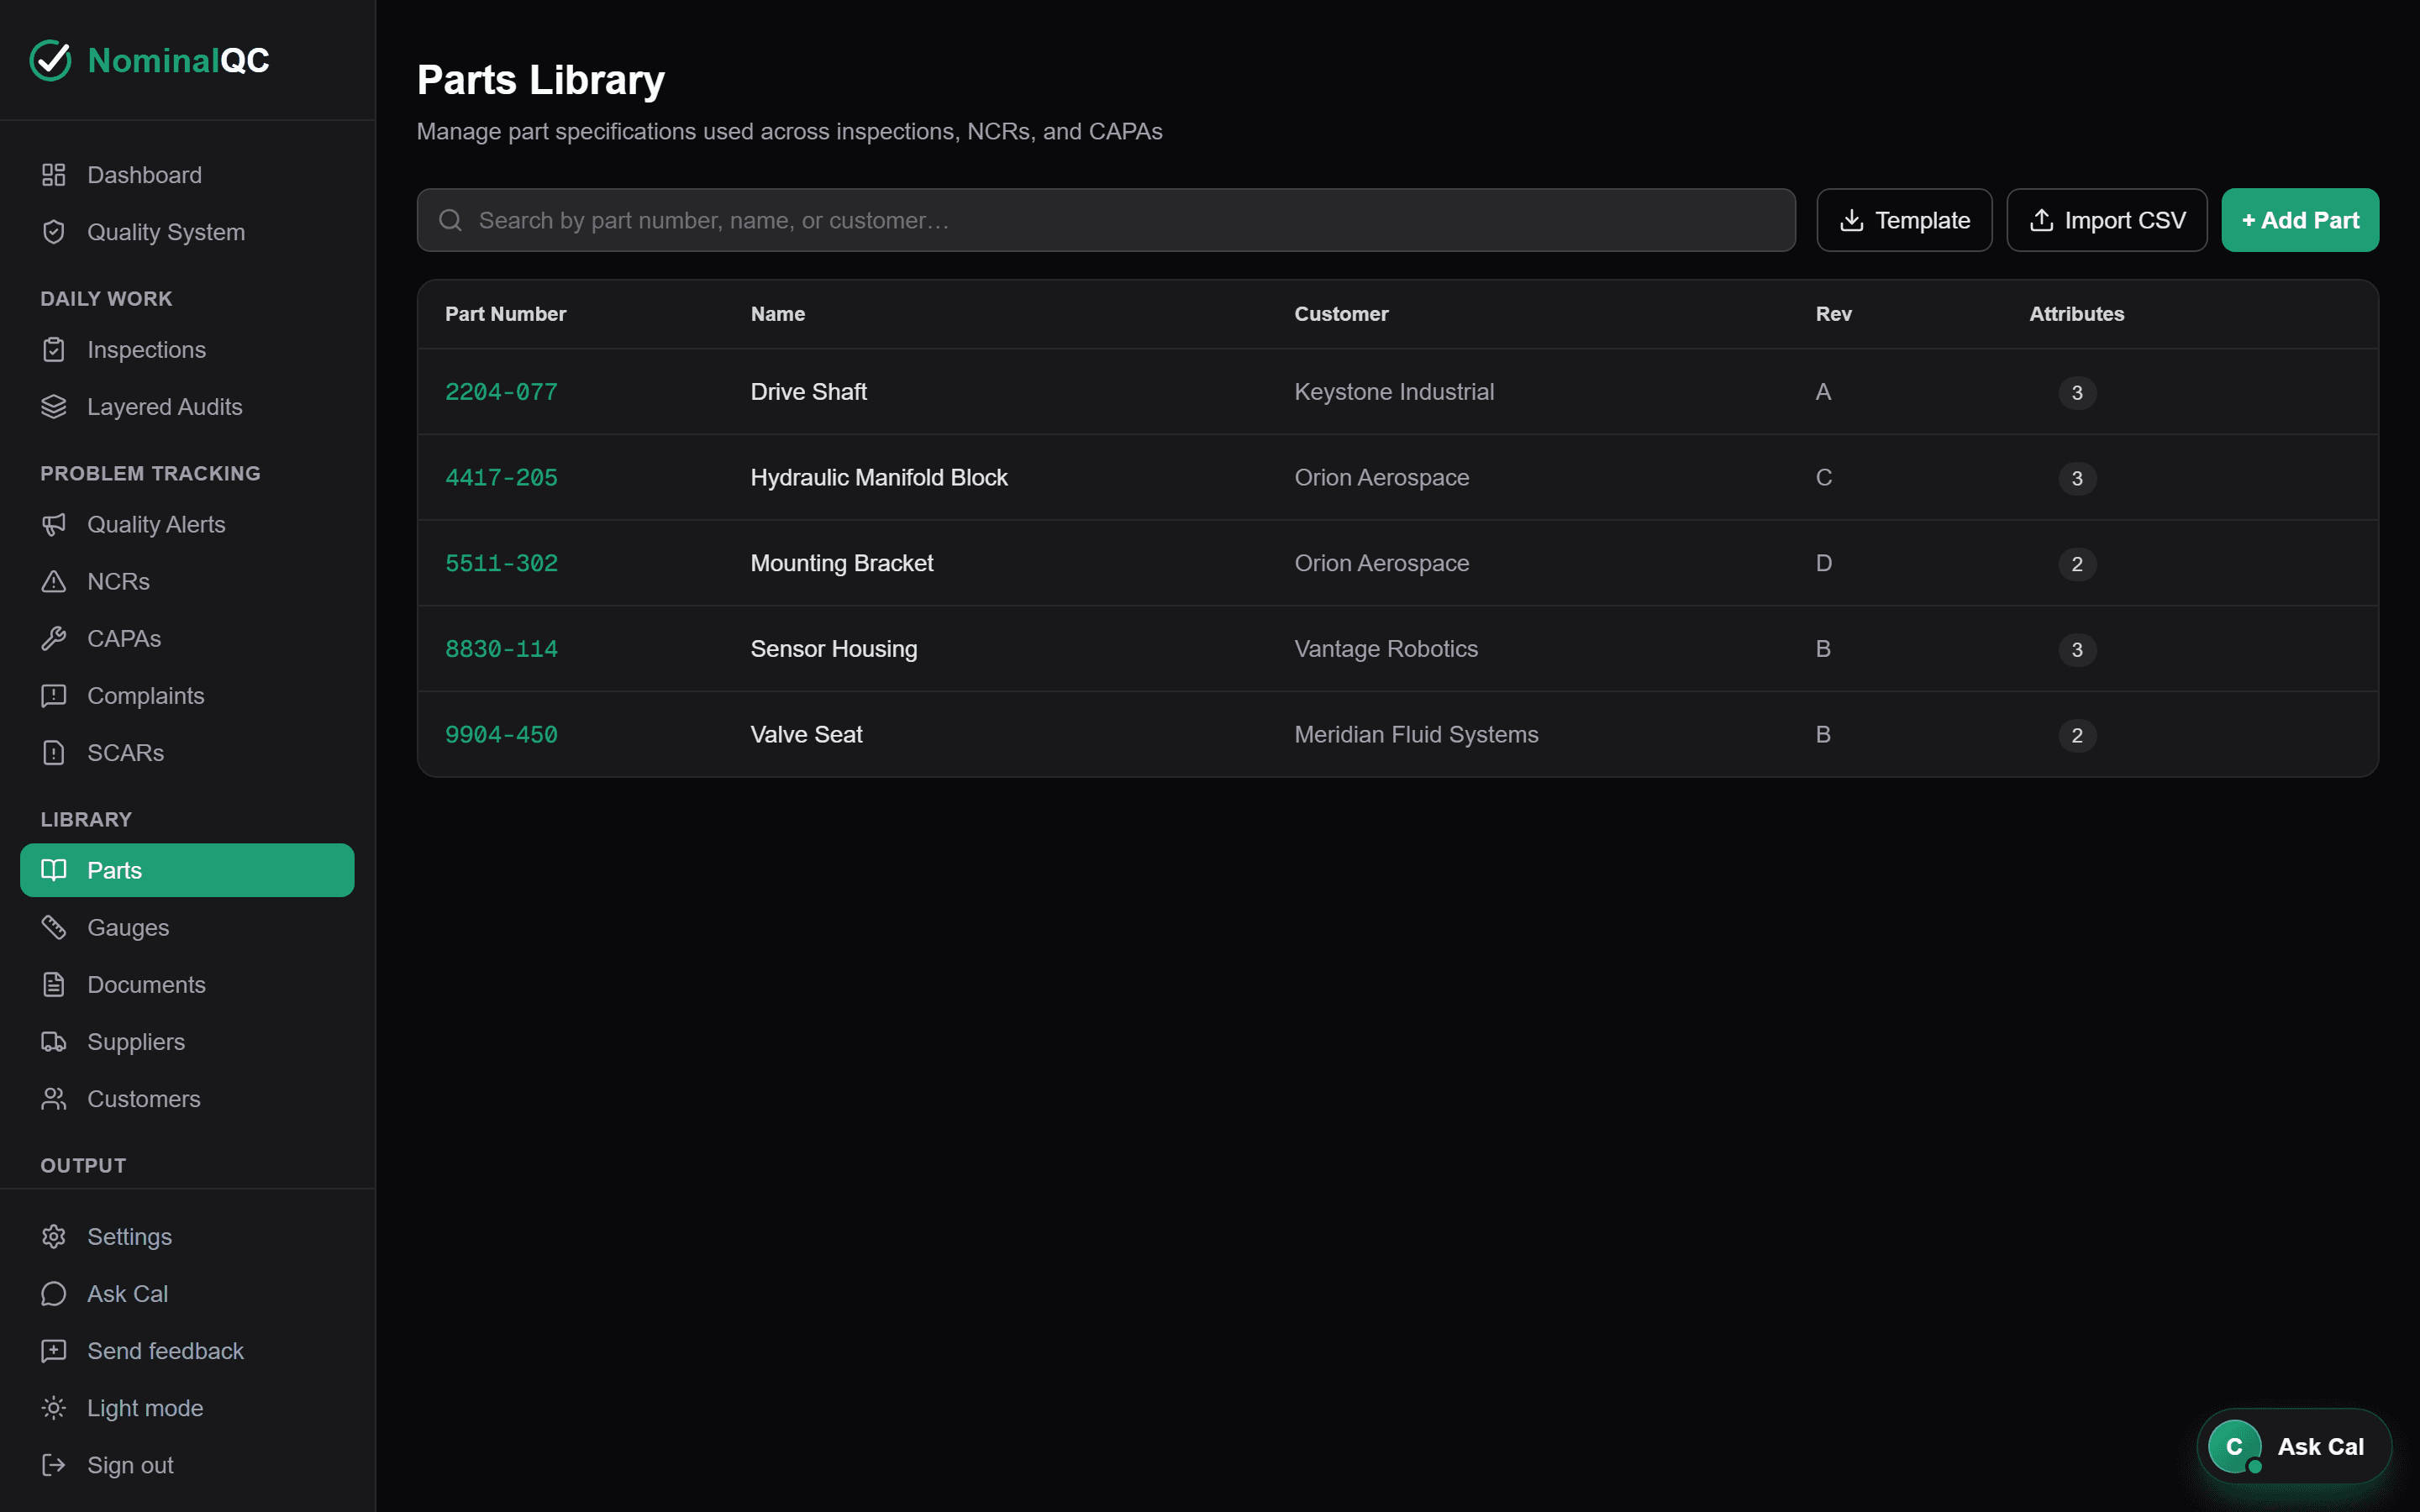Click the Ask Cal chat bubble icon in sidebar
This screenshot has width=2420, height=1512.
coord(54,1294)
